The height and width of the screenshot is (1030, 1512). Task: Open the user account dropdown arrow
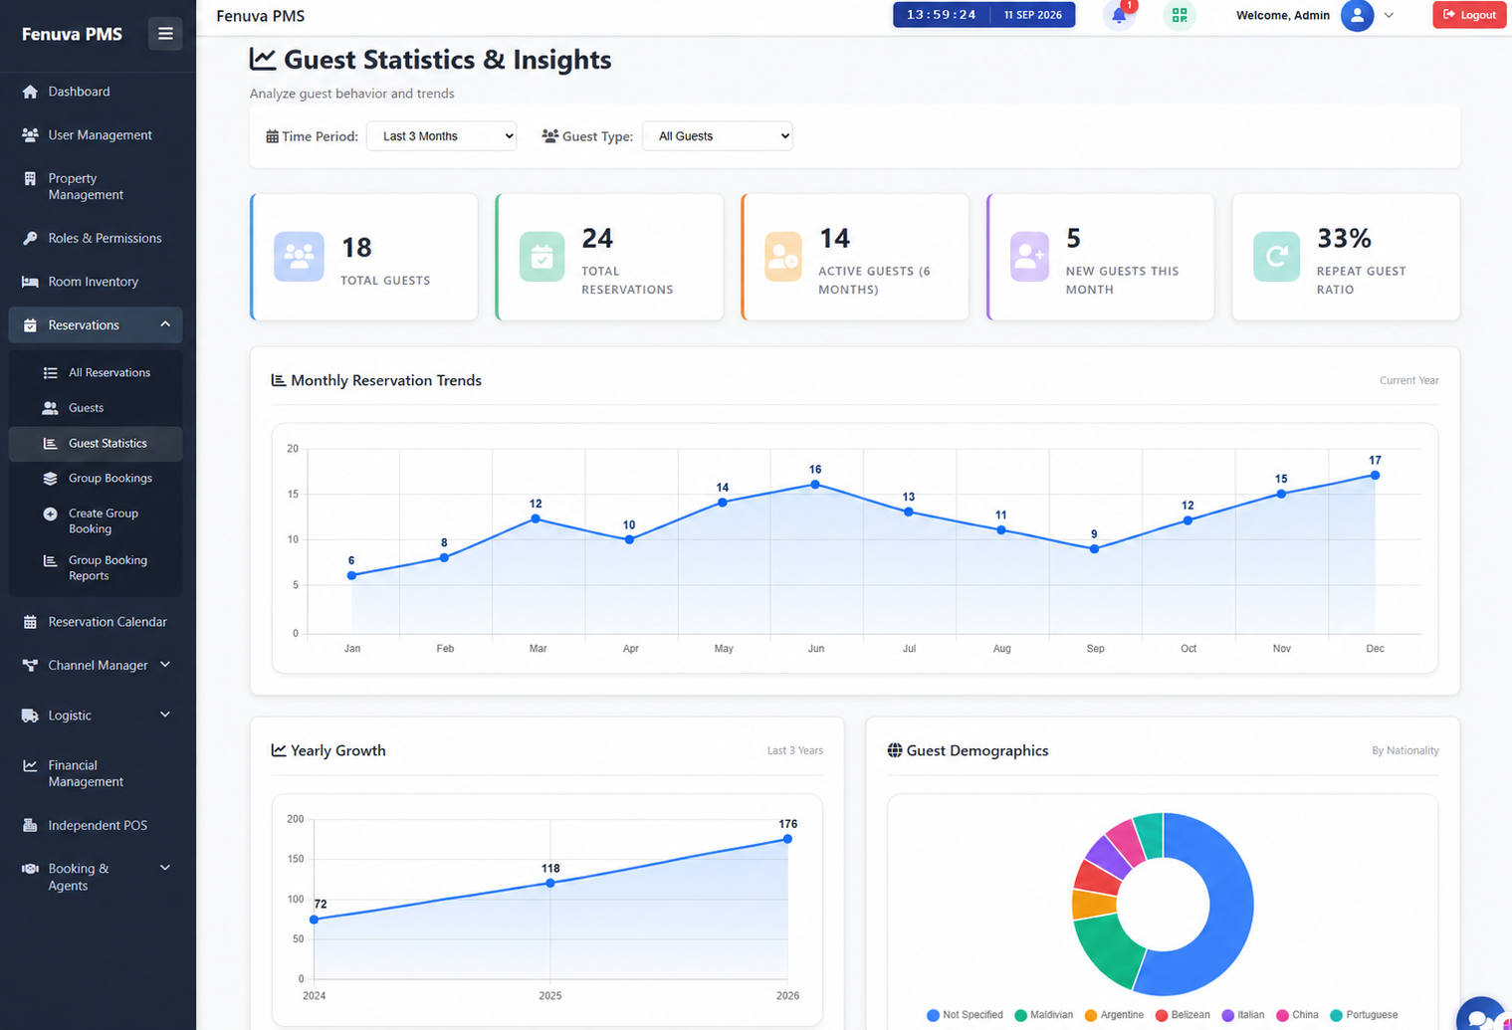tap(1389, 15)
